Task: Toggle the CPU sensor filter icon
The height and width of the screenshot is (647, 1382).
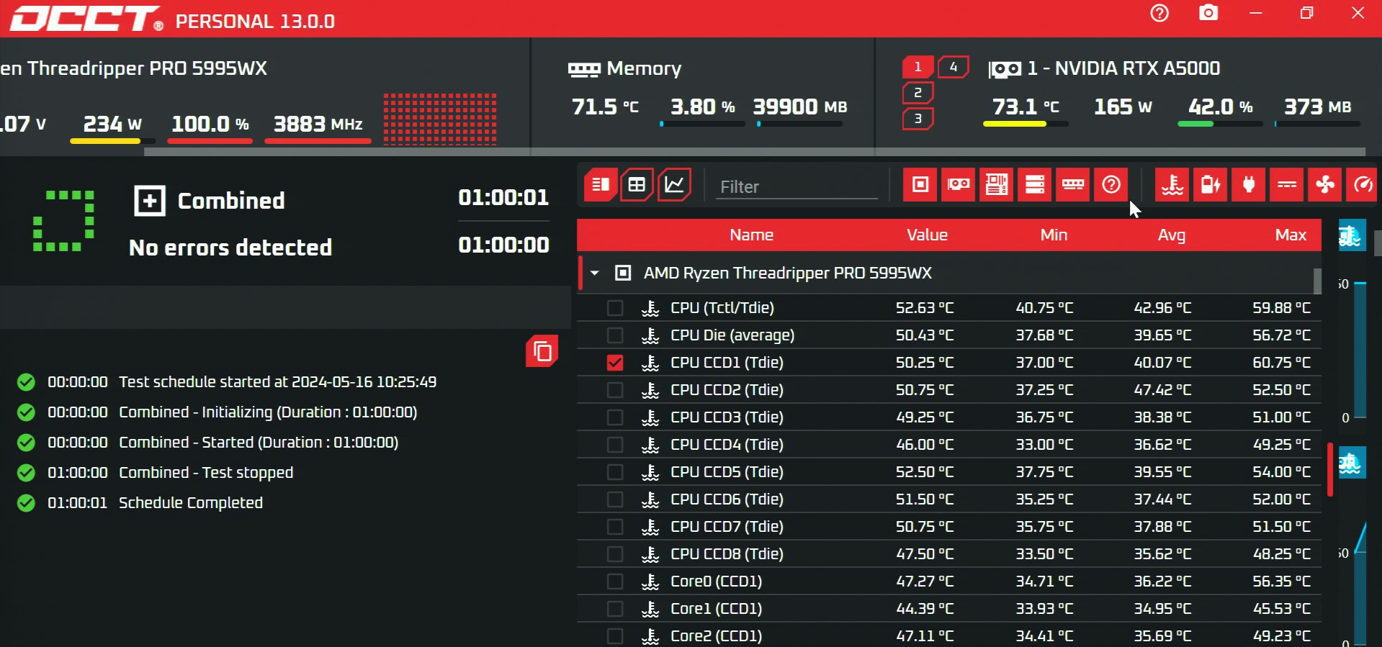Action: click(920, 185)
